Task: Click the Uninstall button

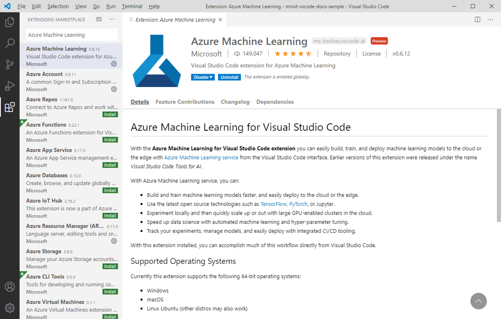Action: pyautogui.click(x=229, y=77)
